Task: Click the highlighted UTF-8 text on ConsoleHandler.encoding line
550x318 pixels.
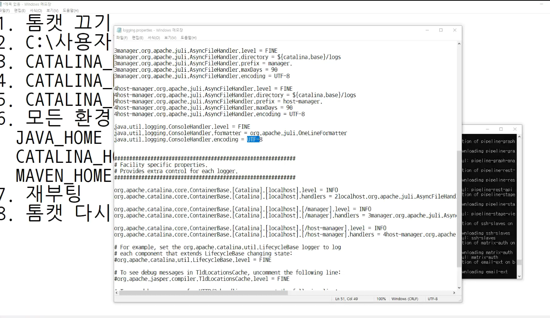Action: pos(253,140)
